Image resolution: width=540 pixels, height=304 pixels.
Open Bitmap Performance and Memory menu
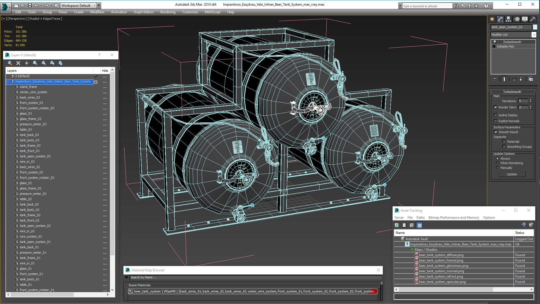454,218
